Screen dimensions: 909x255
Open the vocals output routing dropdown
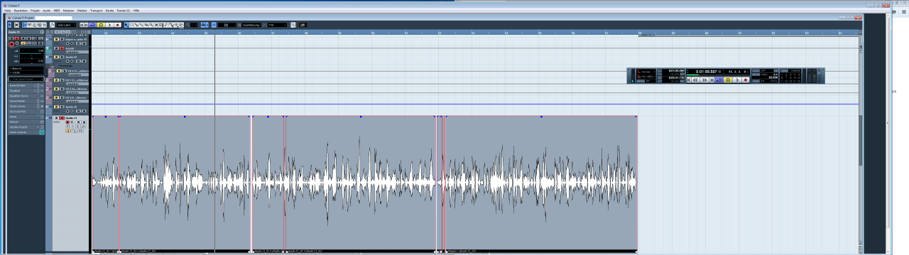(x=26, y=72)
